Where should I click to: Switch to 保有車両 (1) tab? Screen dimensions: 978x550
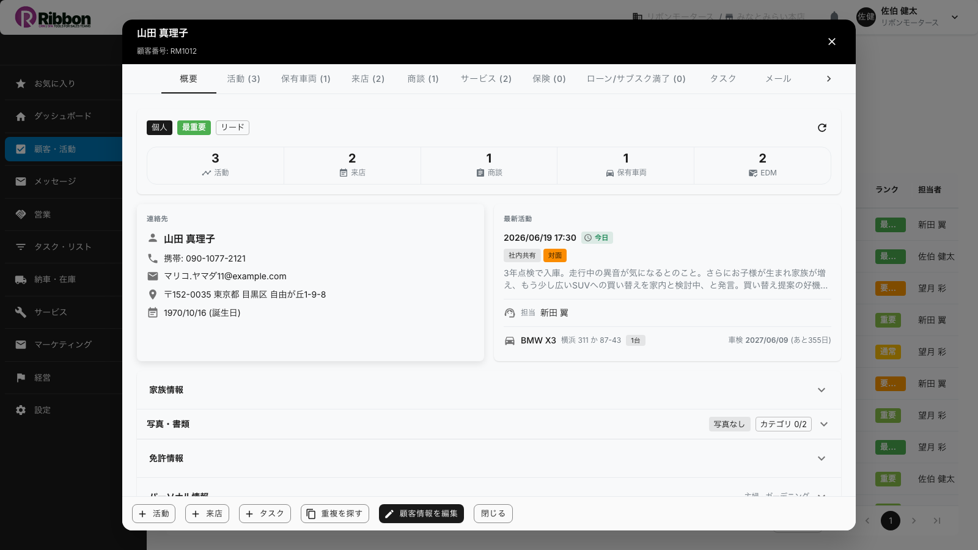point(306,79)
